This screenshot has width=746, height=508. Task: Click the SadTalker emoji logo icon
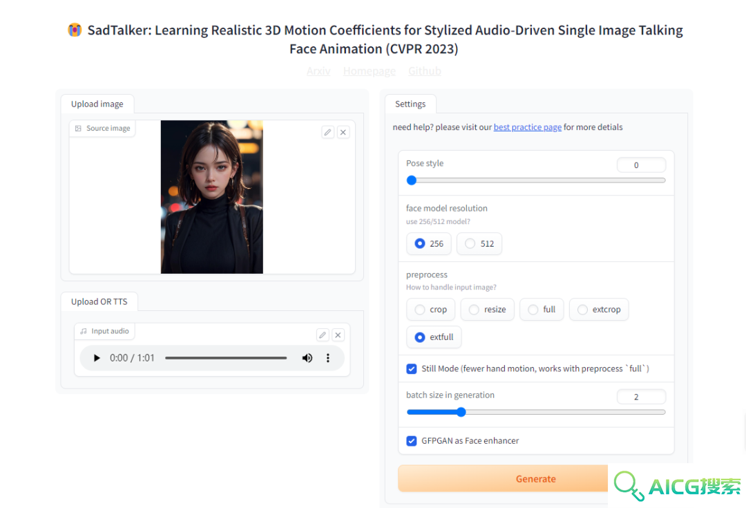coord(75,30)
